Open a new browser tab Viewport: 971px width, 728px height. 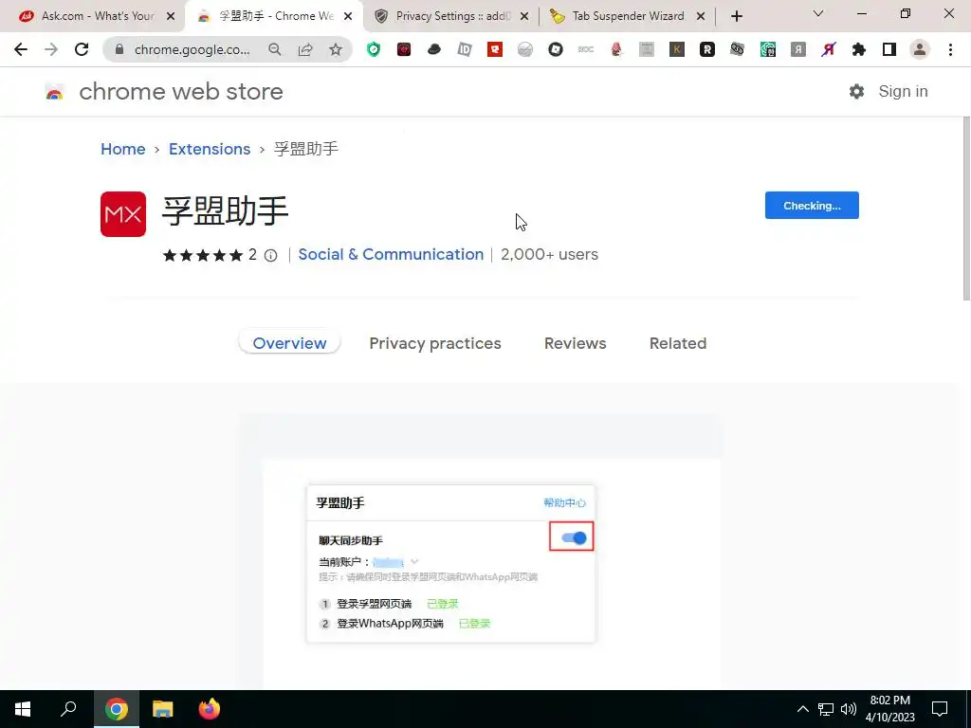736,17
